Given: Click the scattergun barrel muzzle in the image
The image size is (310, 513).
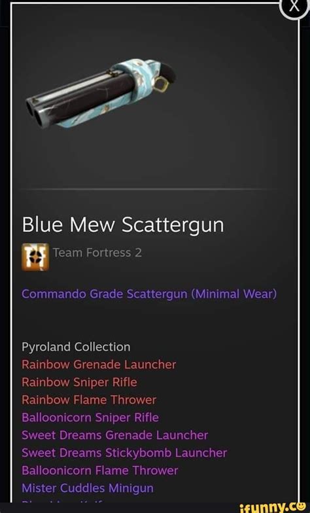Looking at the screenshot, I should click(x=35, y=111).
